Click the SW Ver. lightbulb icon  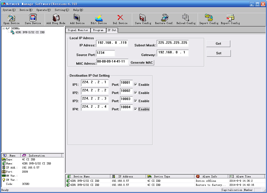click(4, 180)
